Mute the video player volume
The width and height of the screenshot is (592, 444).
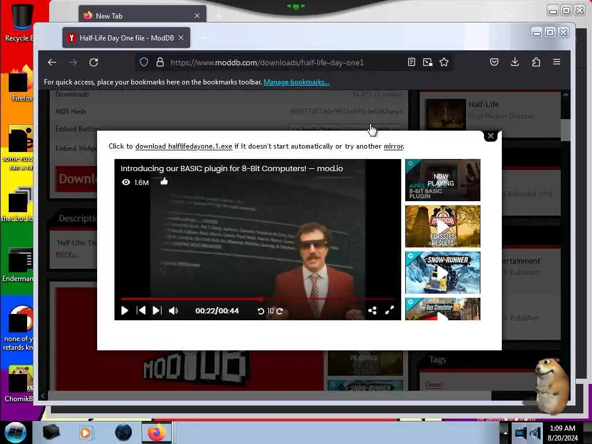click(x=173, y=310)
